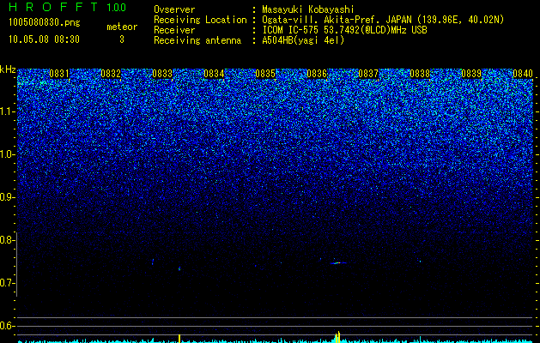
Task: Click the 0.8 frequency axis label
Action: click(8, 240)
